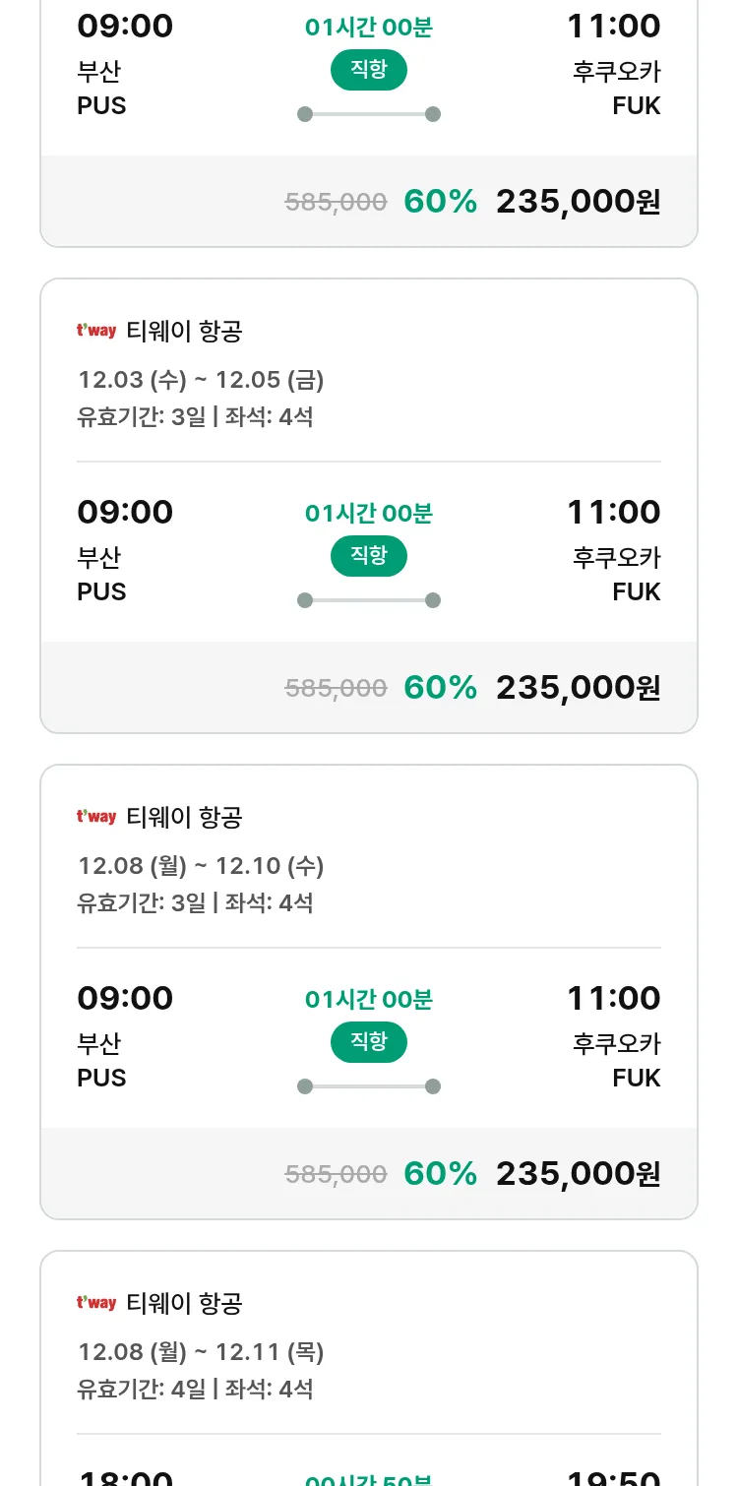738x1486 pixels.
Task: Click route line graphic in 12.08–12.10 card
Action: [x=368, y=1086]
